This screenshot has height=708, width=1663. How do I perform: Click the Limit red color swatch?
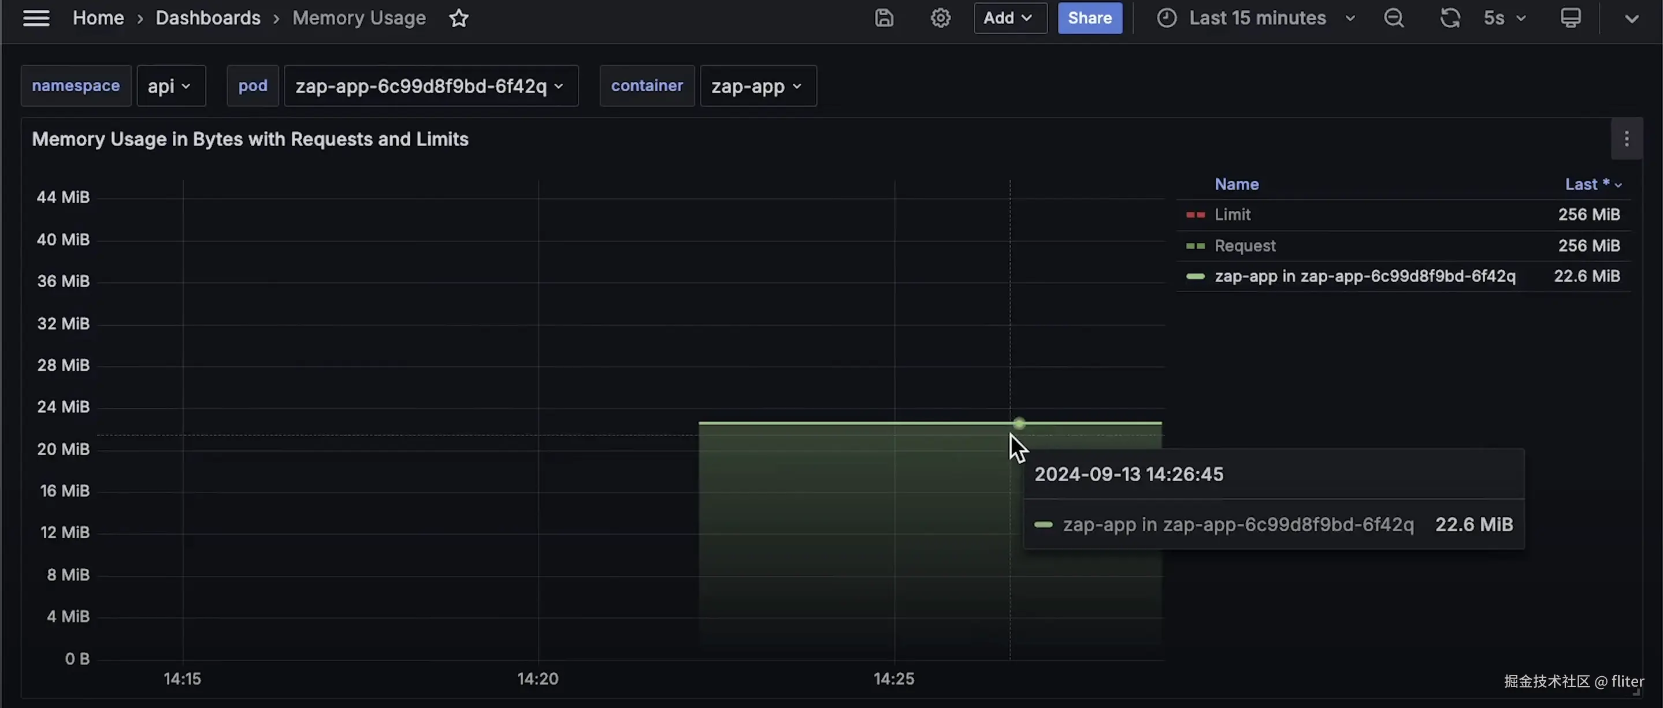tap(1195, 215)
